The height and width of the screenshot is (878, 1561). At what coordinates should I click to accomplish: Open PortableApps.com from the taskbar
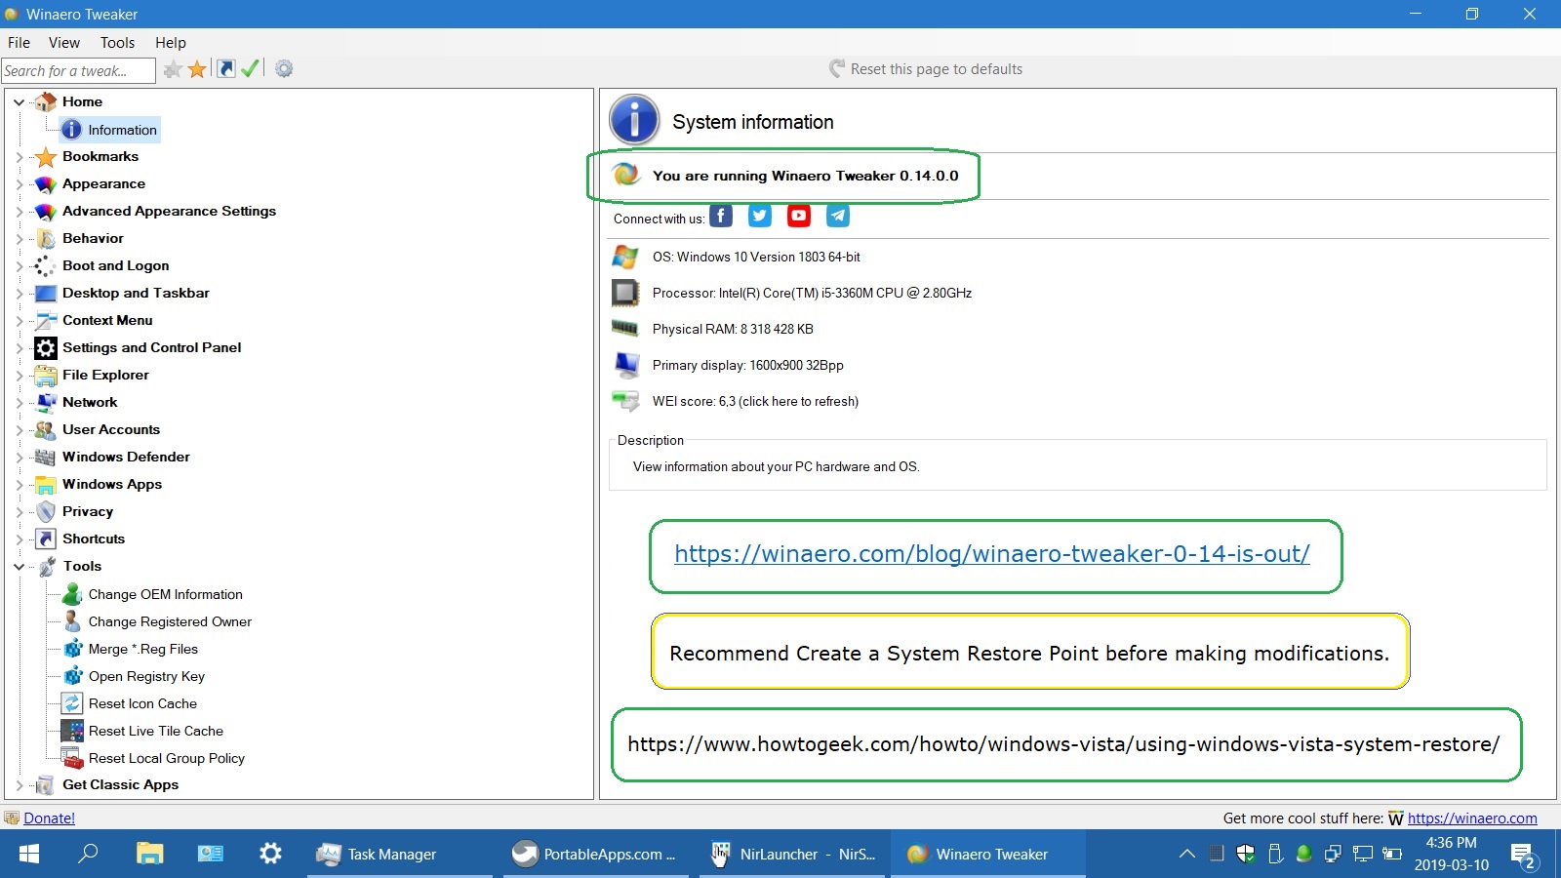coord(596,854)
